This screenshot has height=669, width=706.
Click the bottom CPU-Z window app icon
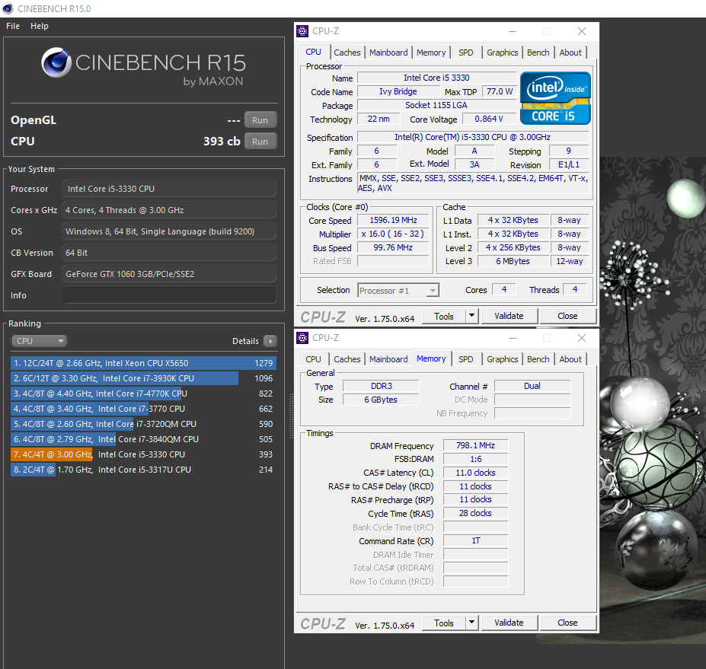pyautogui.click(x=302, y=338)
